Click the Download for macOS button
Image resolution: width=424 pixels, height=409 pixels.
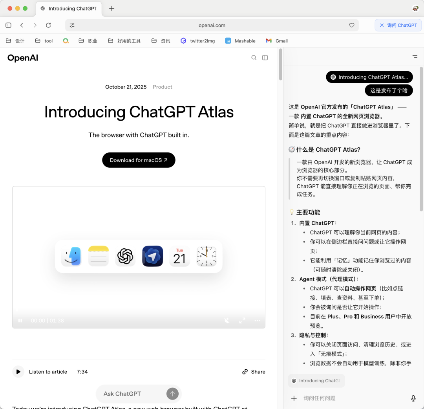pyautogui.click(x=139, y=160)
